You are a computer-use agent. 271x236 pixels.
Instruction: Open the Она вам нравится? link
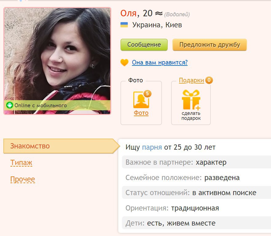pyautogui.click(x=160, y=62)
